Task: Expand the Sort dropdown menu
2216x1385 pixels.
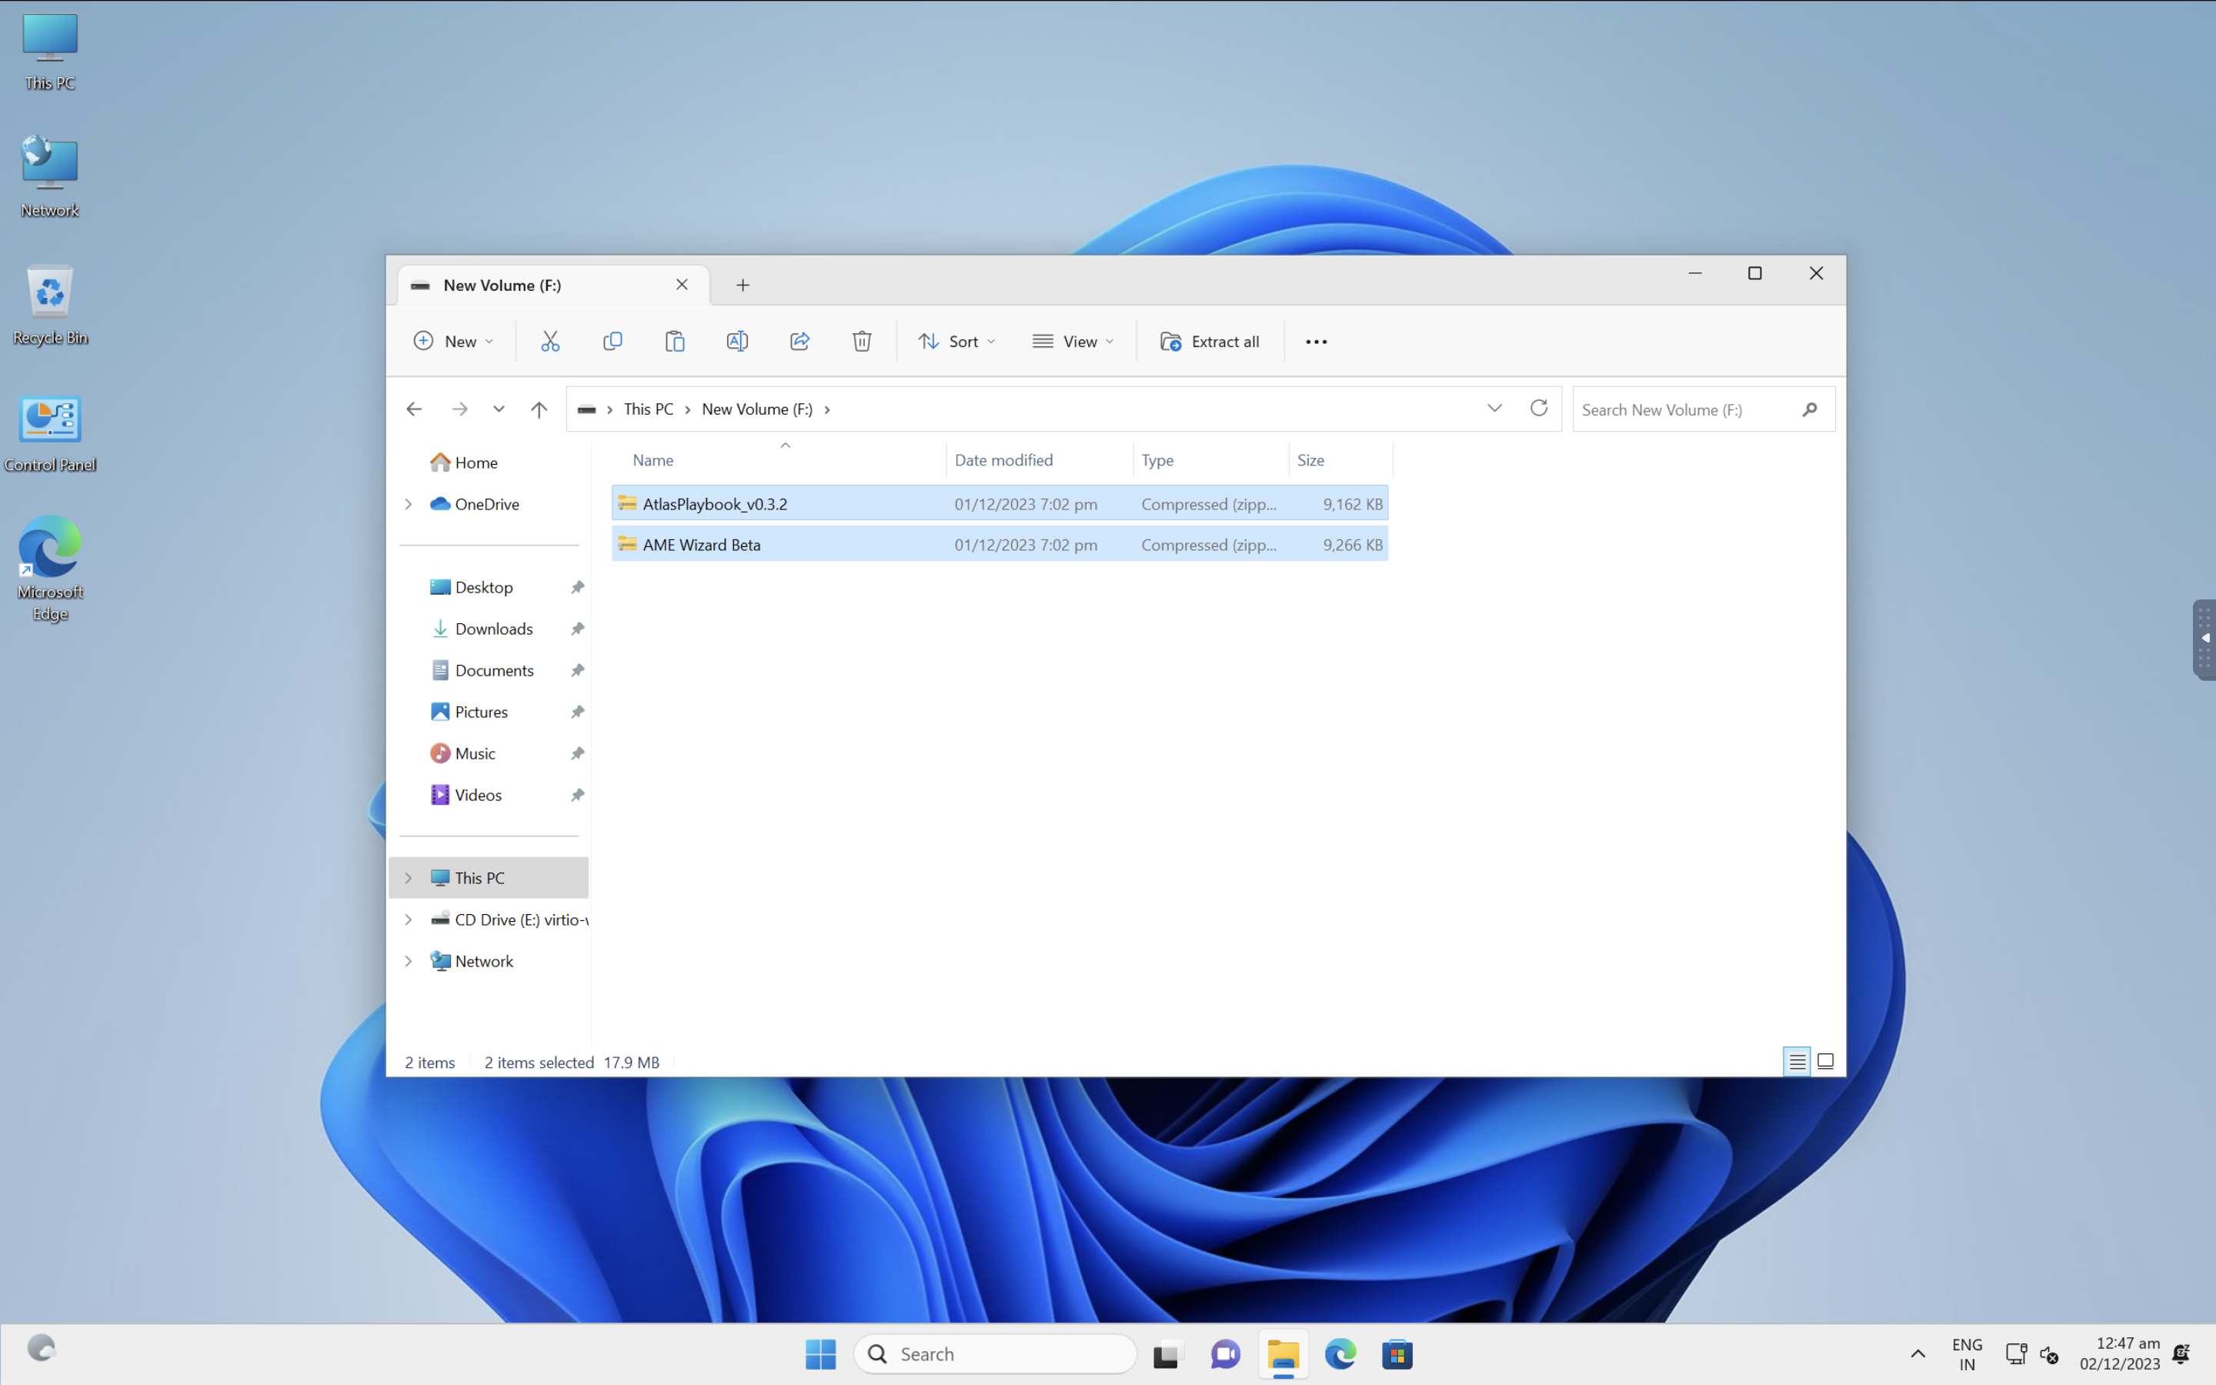Action: point(956,340)
